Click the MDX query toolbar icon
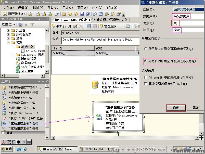The image size is (205, 154). 38,14
